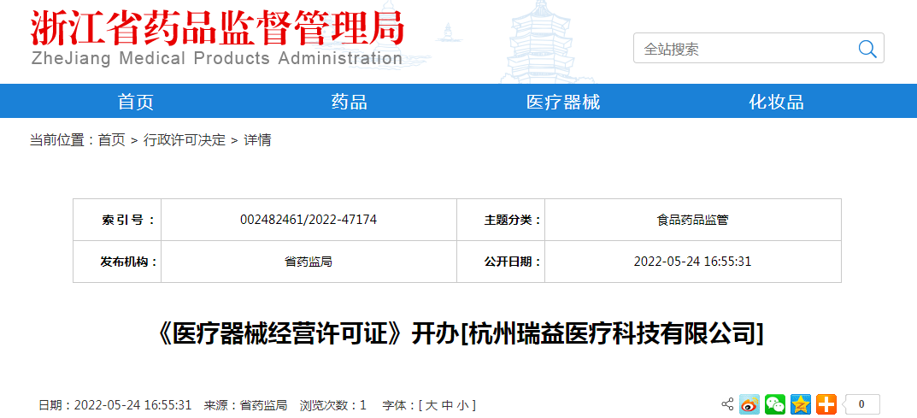Open the 首页 navigation tab
Screen dimensions: 917x418
pos(136,102)
